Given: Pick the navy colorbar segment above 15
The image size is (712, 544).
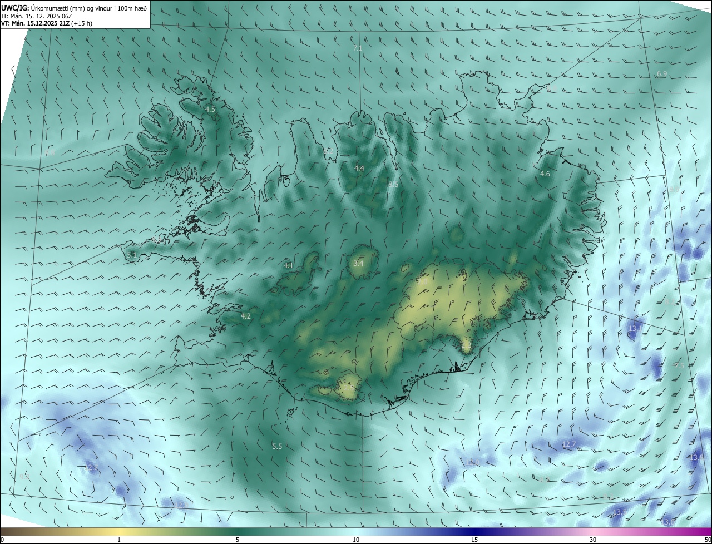Looking at the screenshot, I should (474, 531).
